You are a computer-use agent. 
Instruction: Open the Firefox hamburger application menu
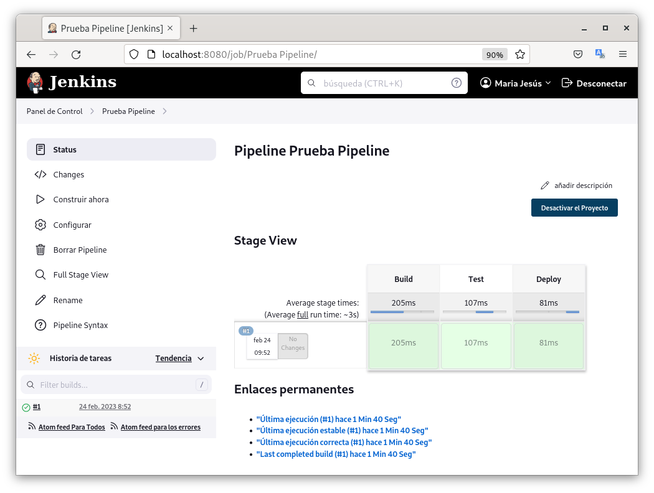click(622, 54)
